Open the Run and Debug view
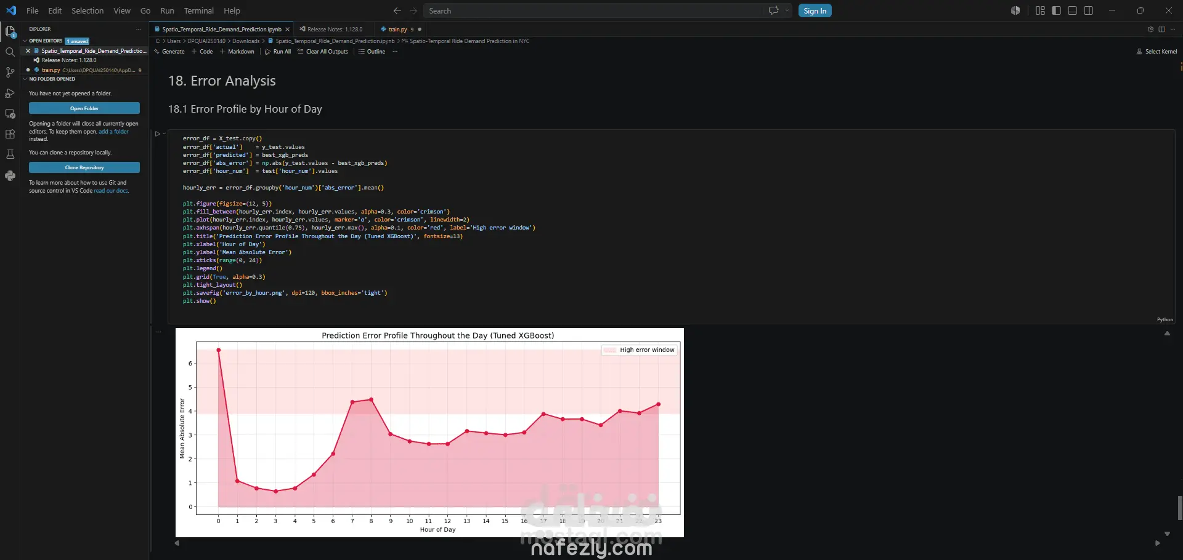 coord(10,93)
